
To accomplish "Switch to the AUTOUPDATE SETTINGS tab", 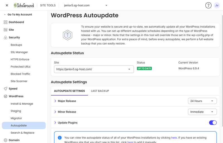I will click(69, 91).
